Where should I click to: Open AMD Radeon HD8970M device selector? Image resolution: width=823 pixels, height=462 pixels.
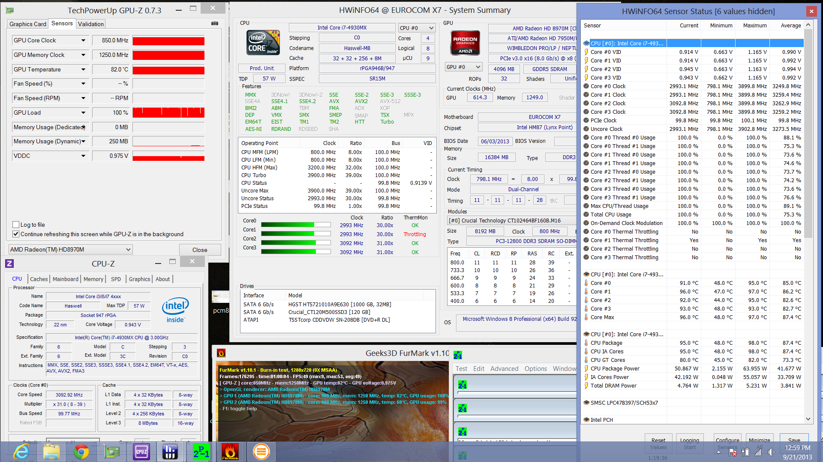coord(71,249)
